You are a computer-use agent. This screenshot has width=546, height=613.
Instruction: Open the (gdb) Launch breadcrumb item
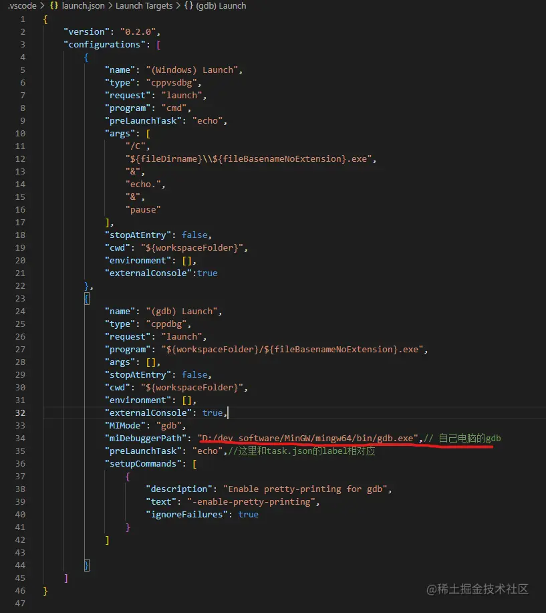tap(221, 6)
